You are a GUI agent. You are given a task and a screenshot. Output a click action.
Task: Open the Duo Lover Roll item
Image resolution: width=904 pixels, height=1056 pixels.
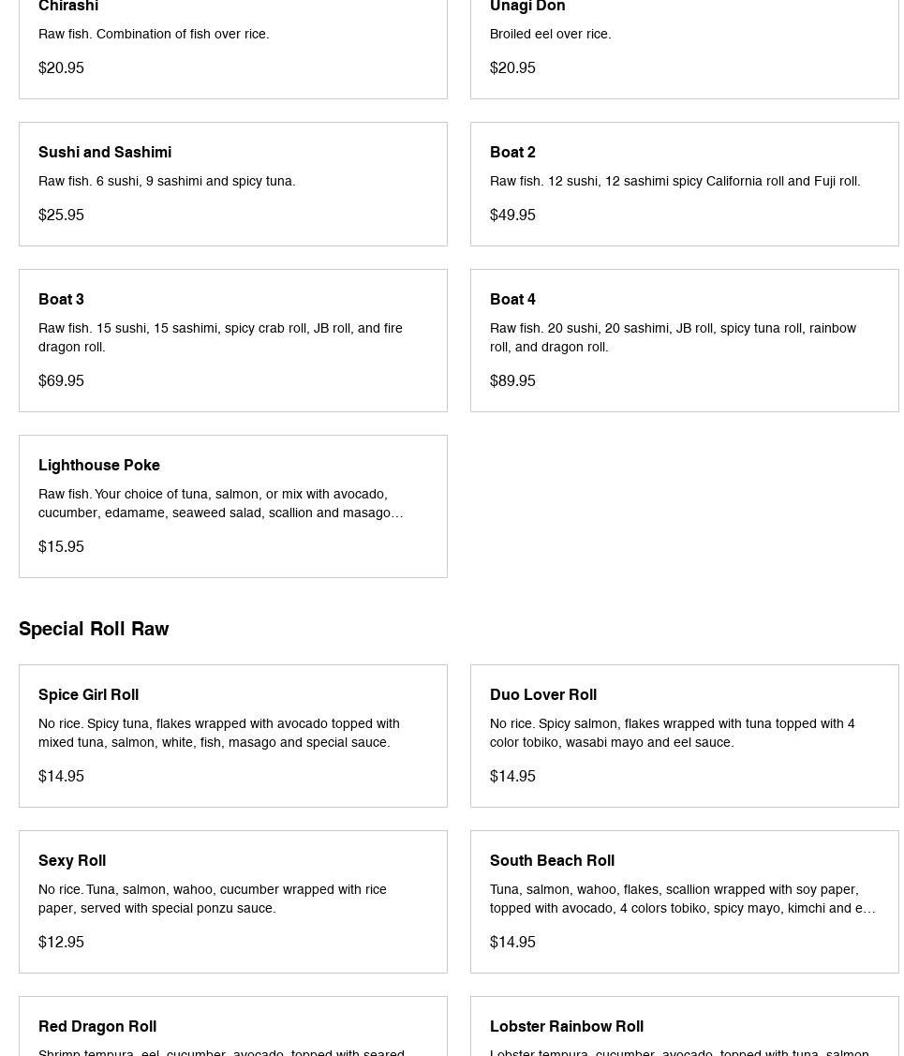[x=684, y=736]
